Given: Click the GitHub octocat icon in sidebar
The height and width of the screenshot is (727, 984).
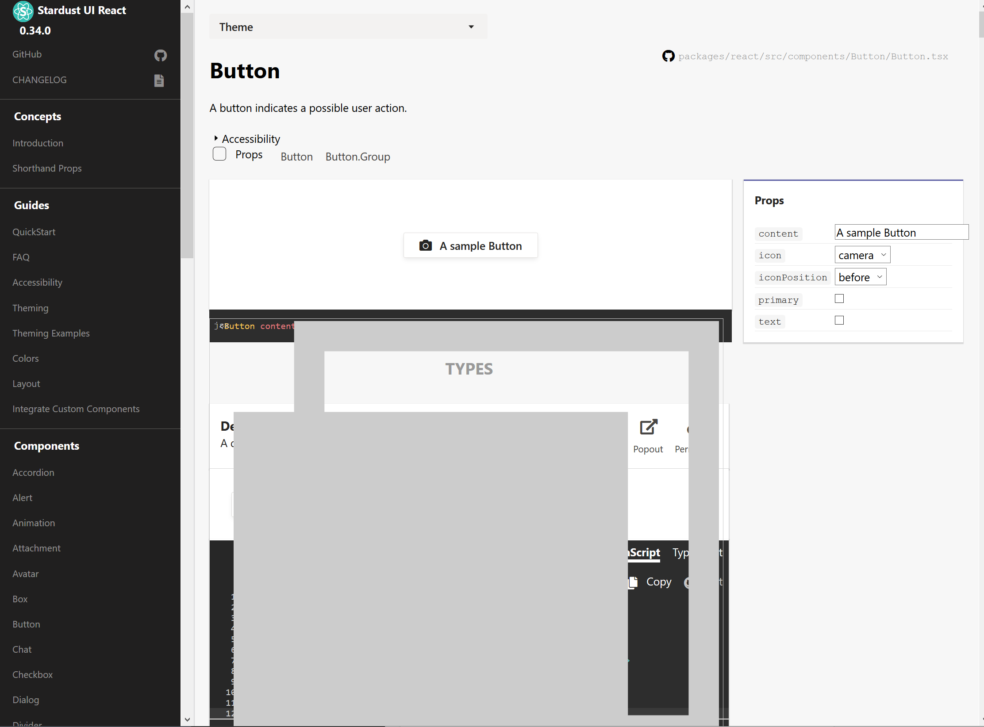Looking at the screenshot, I should click(160, 55).
